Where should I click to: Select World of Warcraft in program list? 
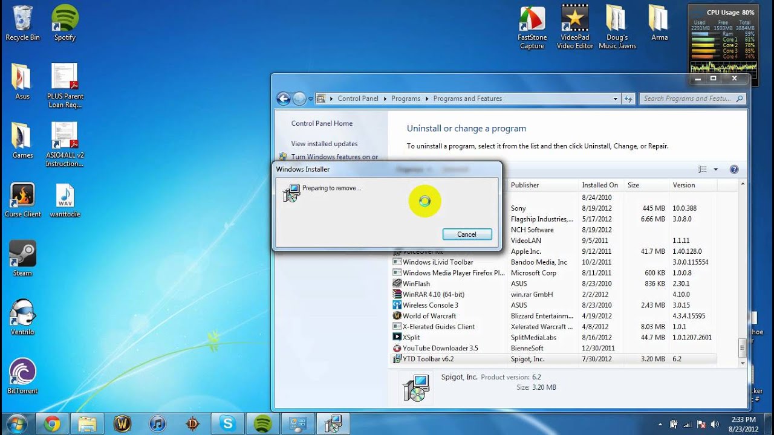[x=554, y=316]
